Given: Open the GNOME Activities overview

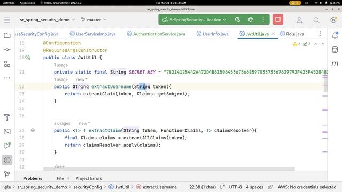Looking at the screenshot, I should point(9,3).
